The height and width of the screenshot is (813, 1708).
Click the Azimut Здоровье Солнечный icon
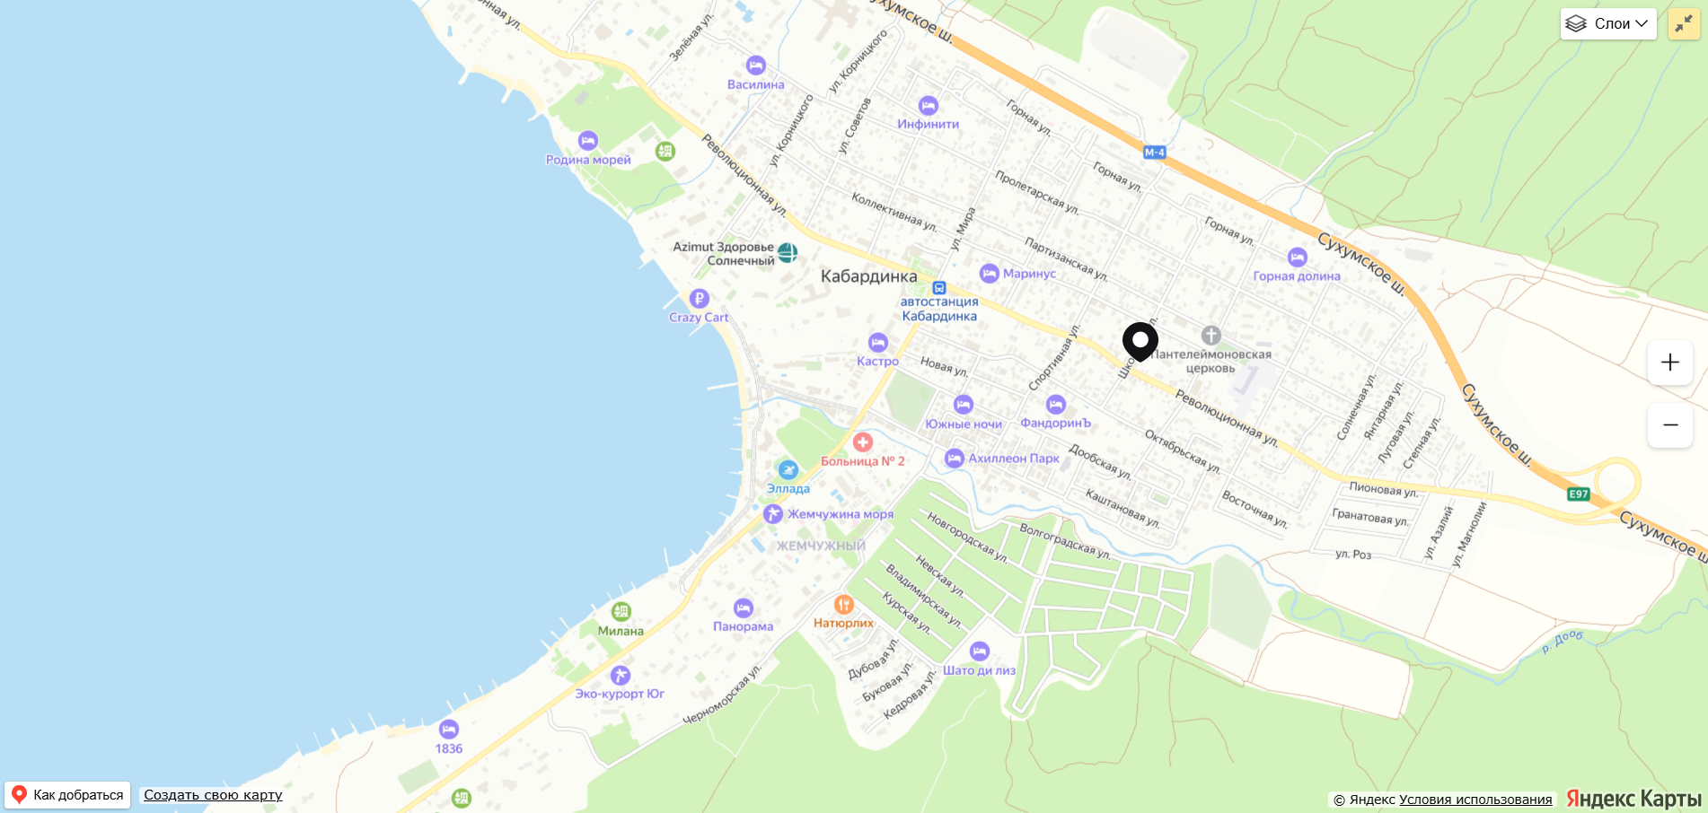(x=788, y=253)
